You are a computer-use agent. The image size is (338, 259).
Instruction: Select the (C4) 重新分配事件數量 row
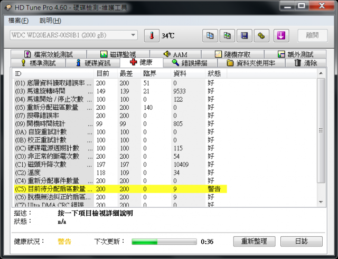[x=120, y=181]
